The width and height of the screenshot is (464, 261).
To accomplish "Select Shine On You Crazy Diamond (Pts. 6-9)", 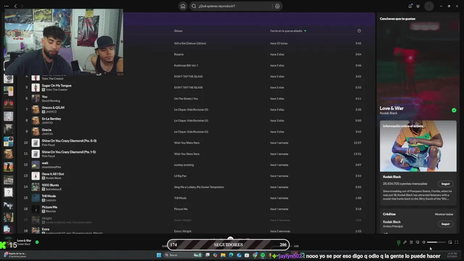I will (69, 141).
